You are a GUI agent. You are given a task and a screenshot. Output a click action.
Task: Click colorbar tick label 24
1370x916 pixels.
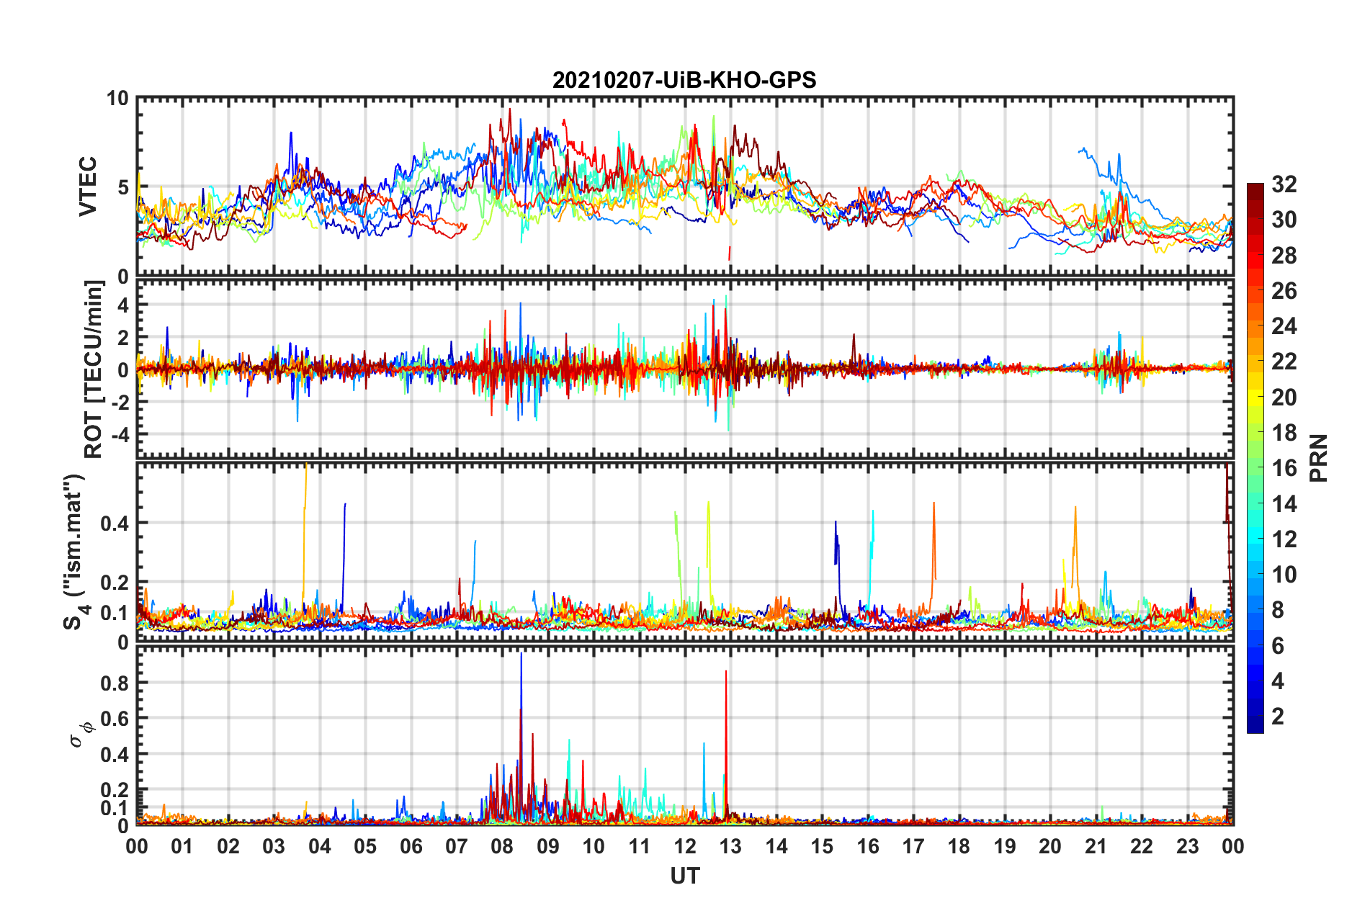click(1284, 326)
